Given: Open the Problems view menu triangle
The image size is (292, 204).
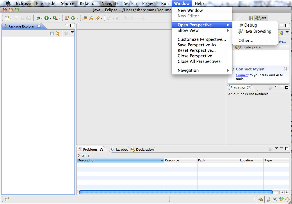Looking at the screenshot, I should point(276,148).
